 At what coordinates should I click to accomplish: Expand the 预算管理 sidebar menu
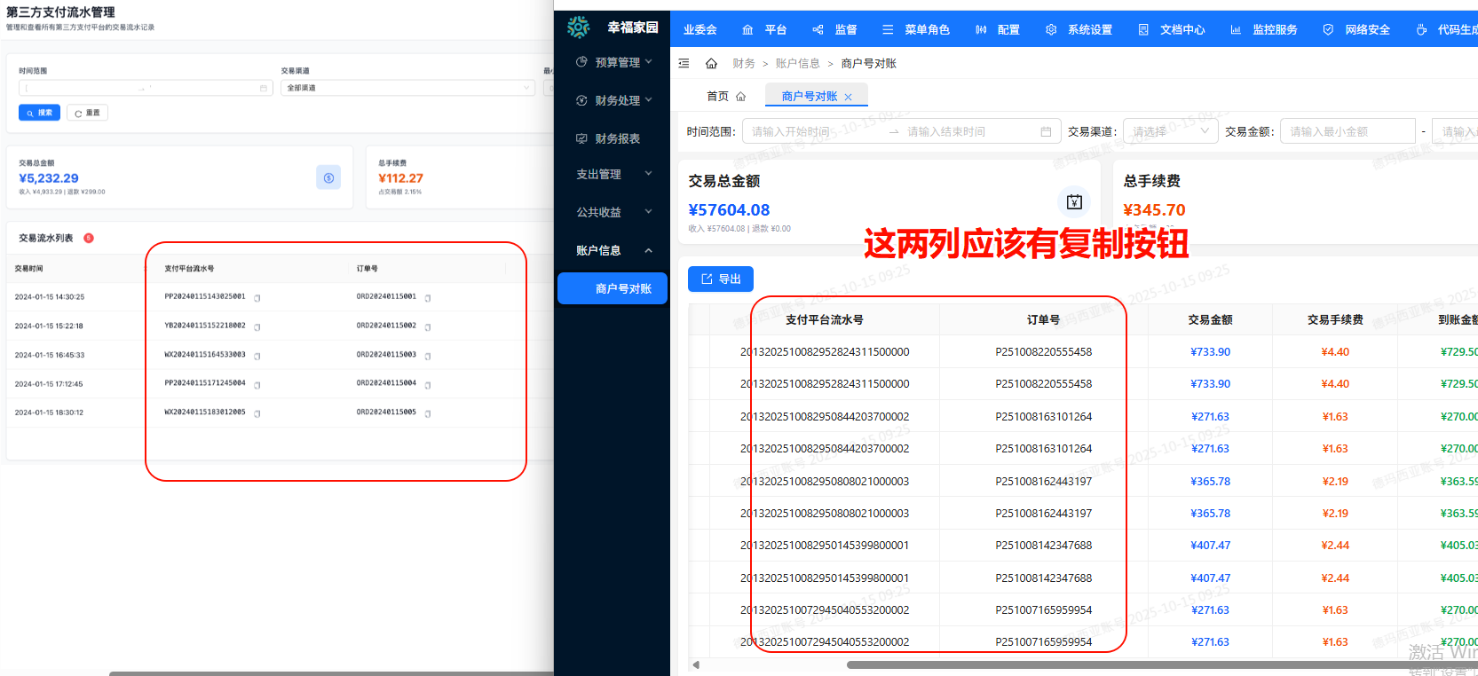(613, 62)
